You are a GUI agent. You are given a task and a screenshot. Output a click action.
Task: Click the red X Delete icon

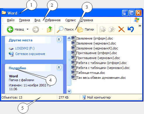click(x=122, y=29)
